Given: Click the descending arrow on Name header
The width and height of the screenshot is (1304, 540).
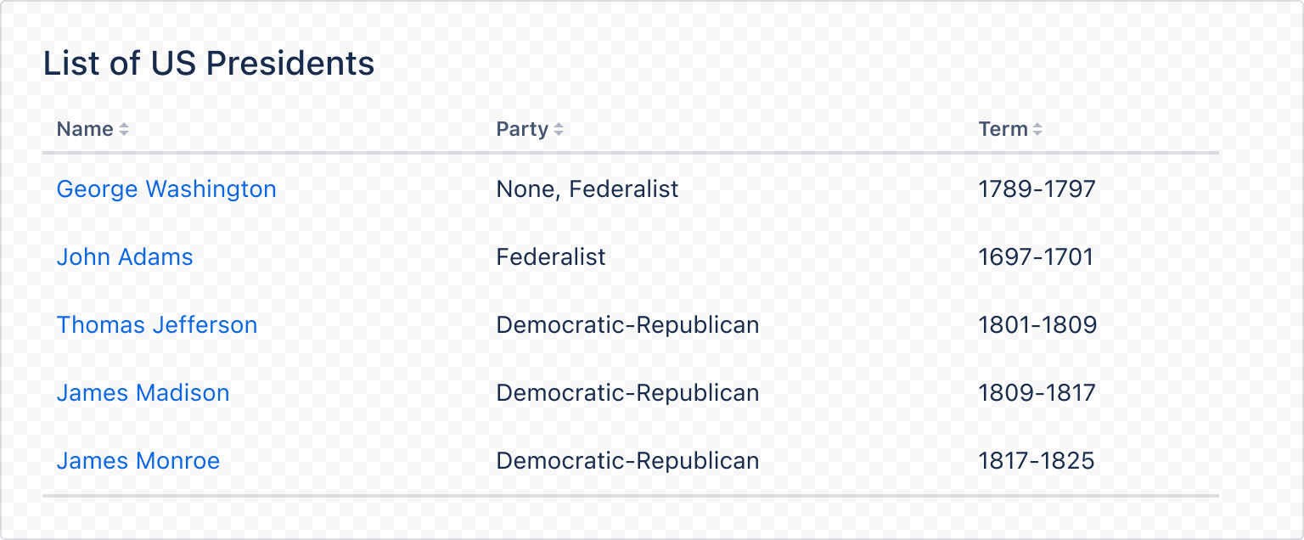Looking at the screenshot, I should point(126,133).
